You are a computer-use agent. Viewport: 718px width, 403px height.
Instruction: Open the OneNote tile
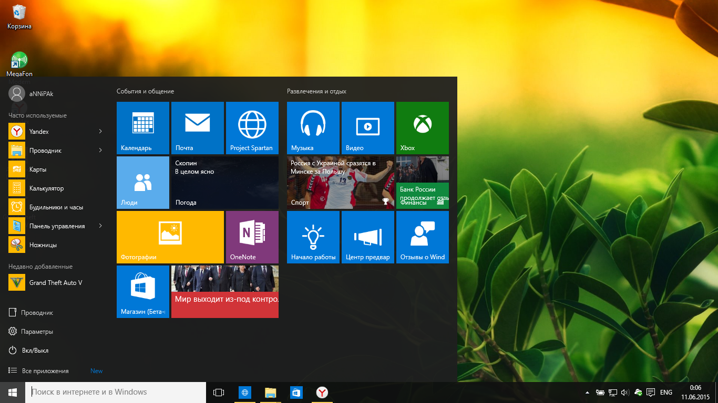click(x=252, y=237)
